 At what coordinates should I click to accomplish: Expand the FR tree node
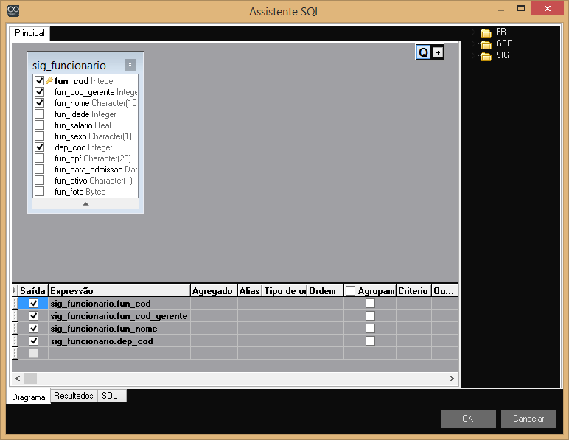472,32
